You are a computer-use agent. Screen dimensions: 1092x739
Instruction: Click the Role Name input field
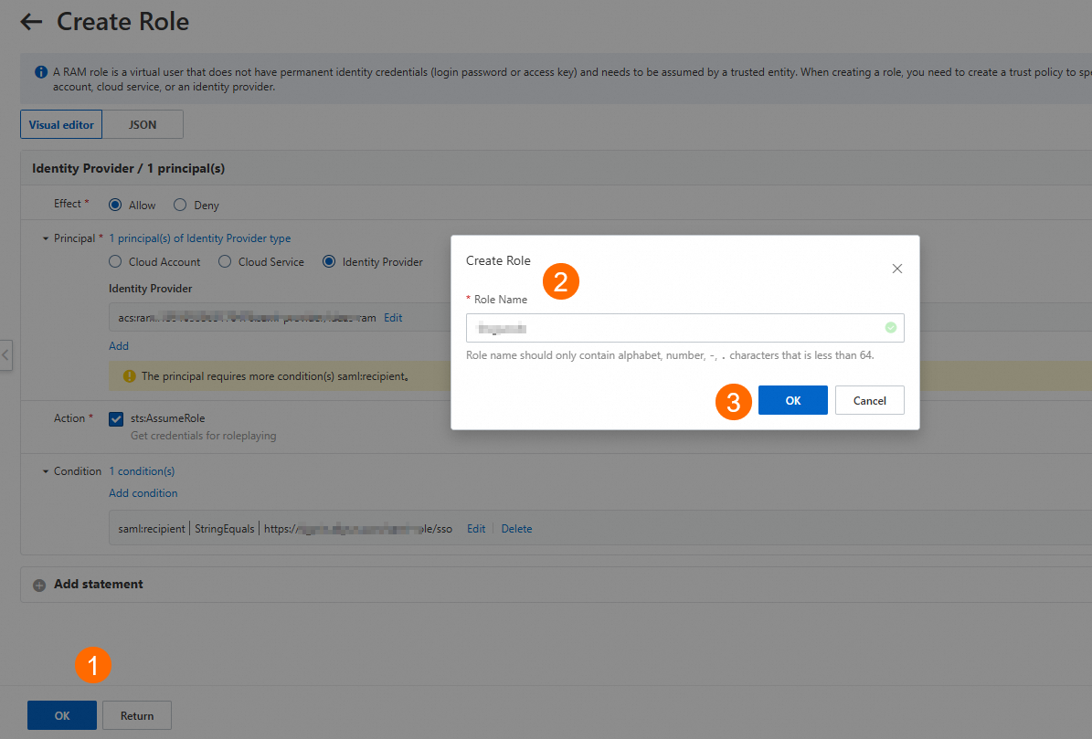click(684, 328)
